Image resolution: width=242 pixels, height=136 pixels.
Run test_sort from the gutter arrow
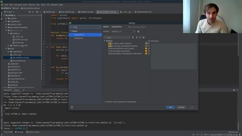(47, 47)
